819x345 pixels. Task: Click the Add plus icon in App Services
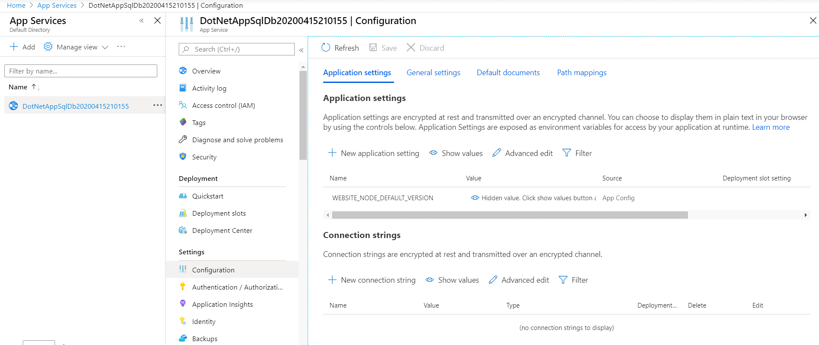click(14, 47)
